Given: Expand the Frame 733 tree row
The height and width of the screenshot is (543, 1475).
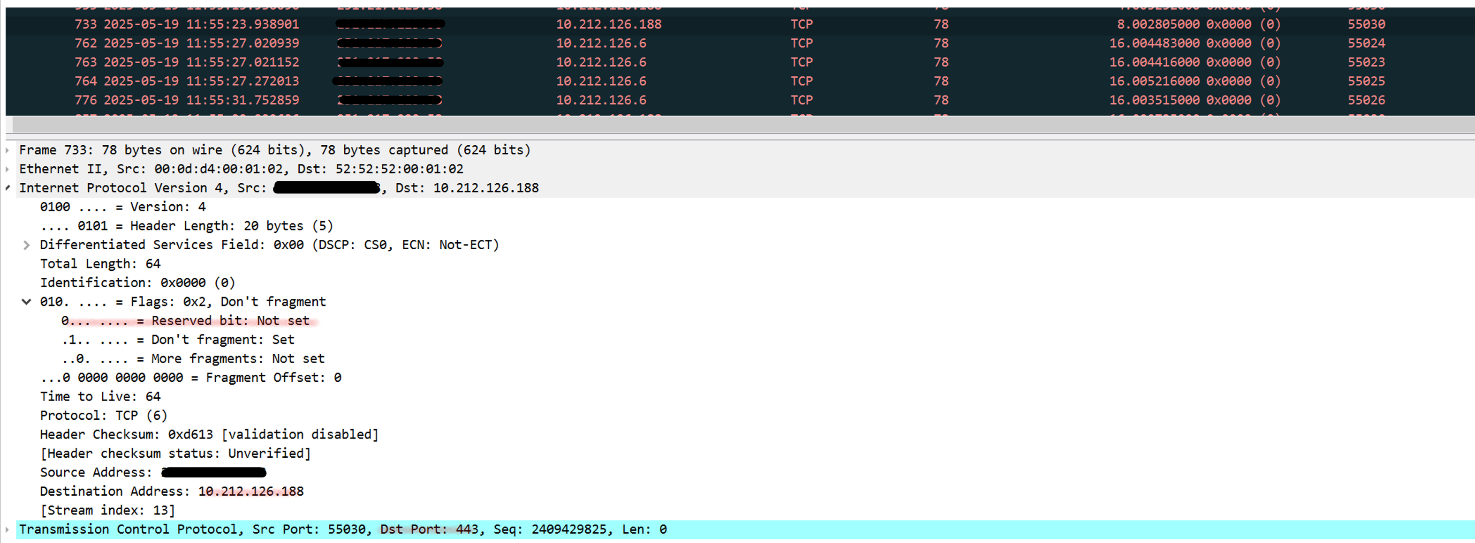Looking at the screenshot, I should click(8, 150).
